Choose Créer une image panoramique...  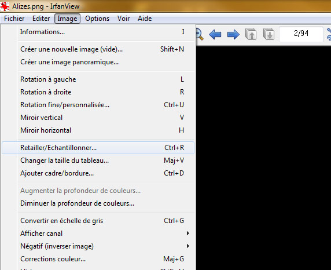coord(98,62)
